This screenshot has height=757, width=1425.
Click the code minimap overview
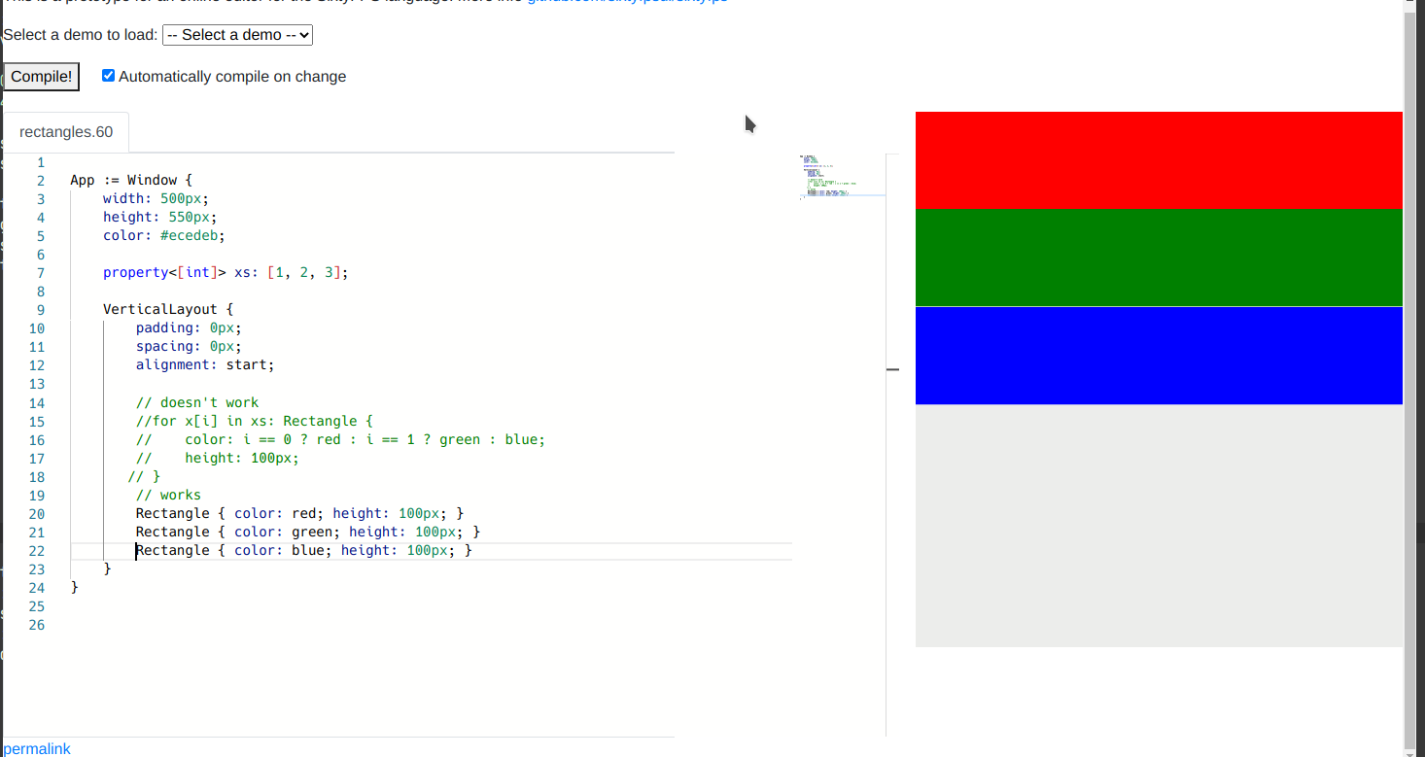pos(842,175)
